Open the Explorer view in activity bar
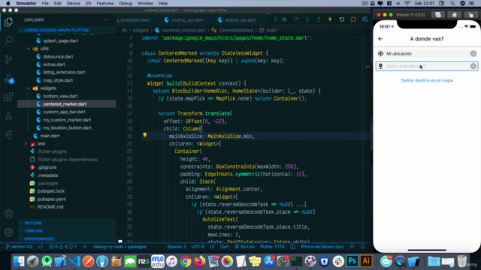This screenshot has height=270, width=481. pyautogui.click(x=8, y=22)
